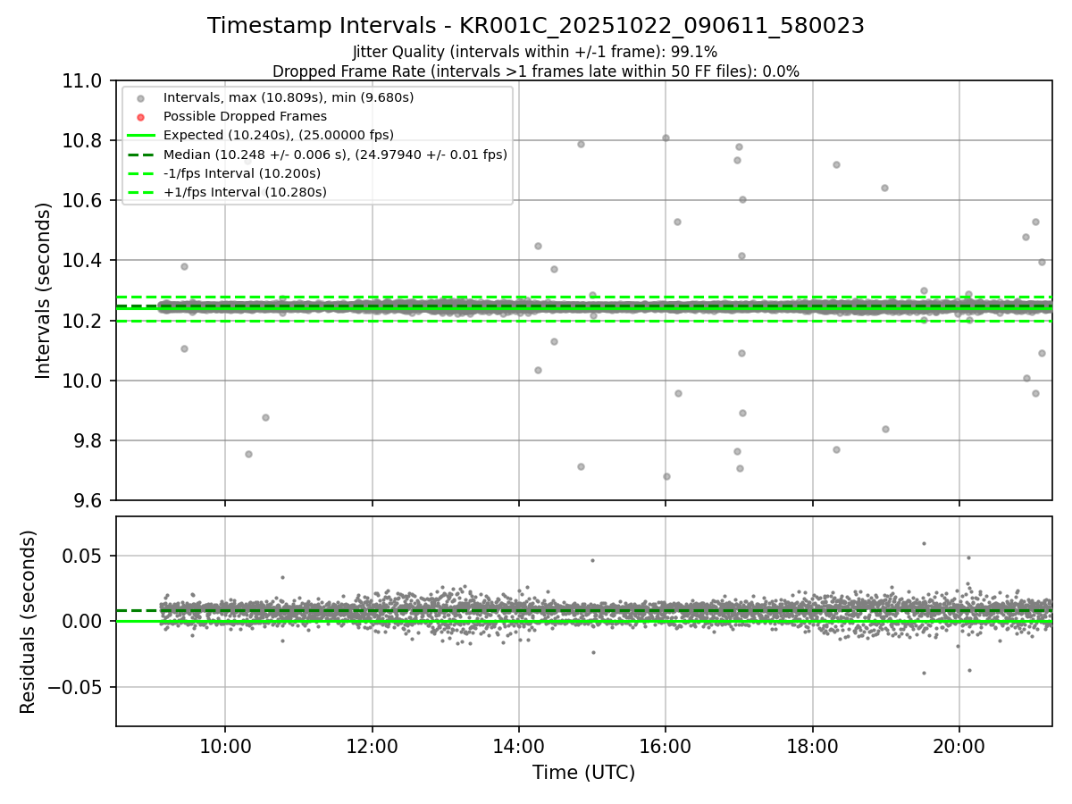Viewport: 1072px width, 804px height.
Task: Click the interval point near 19:00 at 10.64
Action: 884,188
